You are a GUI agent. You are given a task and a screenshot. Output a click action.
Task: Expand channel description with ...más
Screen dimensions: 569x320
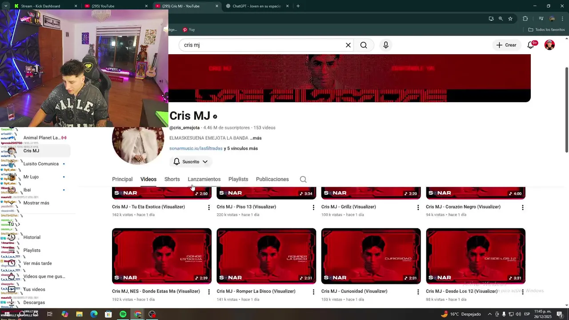pyautogui.click(x=256, y=138)
